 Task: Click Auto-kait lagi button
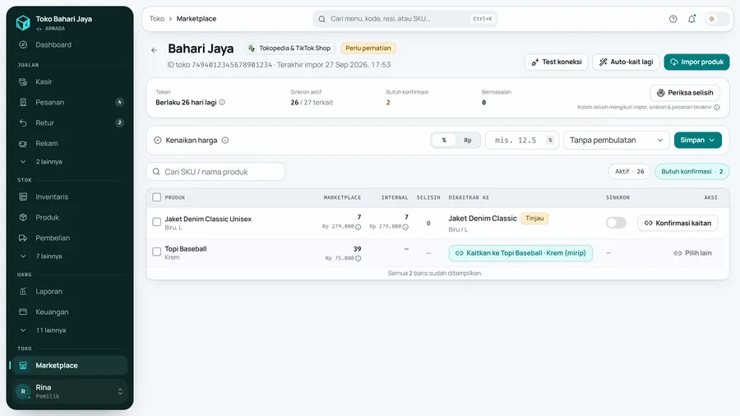tap(627, 62)
